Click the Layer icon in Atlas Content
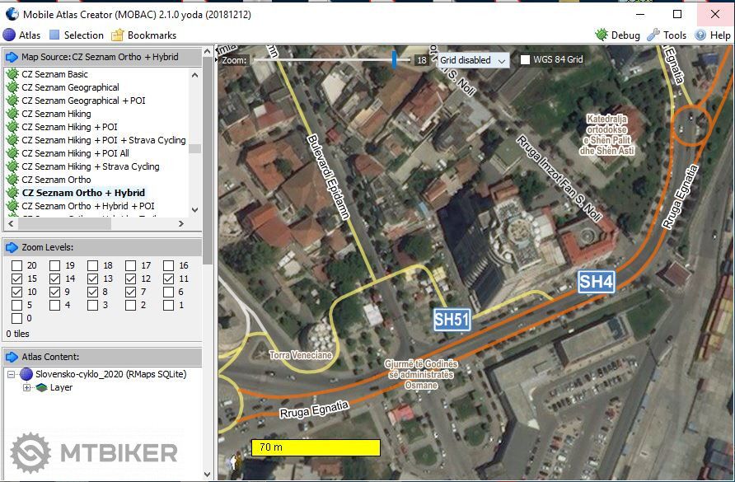735x482 pixels. [x=40, y=387]
